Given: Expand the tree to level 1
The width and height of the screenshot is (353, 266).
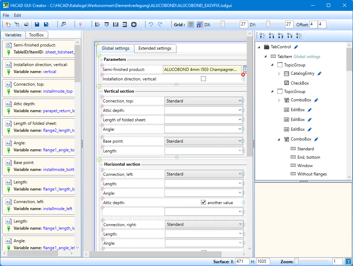Looking at the screenshot, I should pyautogui.click(x=272, y=36).
